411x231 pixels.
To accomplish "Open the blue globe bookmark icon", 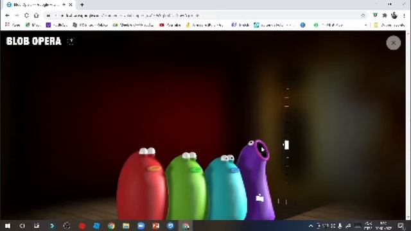I will tap(302, 25).
